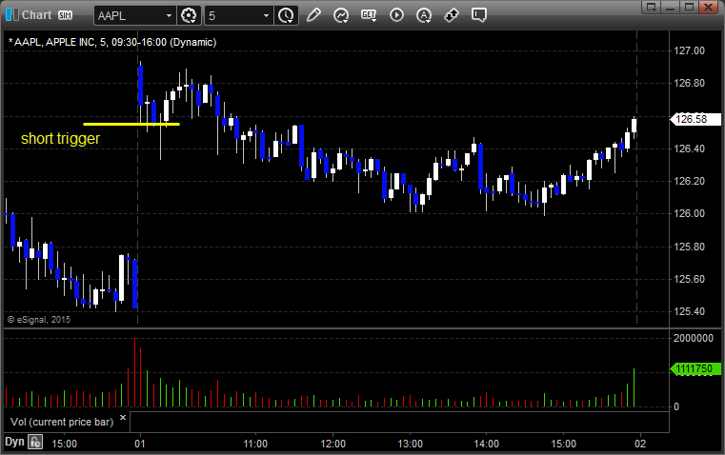The width and height of the screenshot is (725, 455).
Task: Select the 'short trigger' text annotation
Action: click(x=60, y=139)
